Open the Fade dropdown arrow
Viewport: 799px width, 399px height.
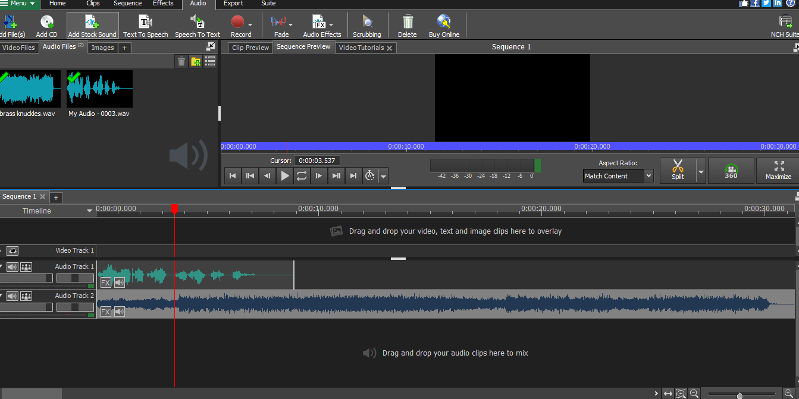point(291,25)
